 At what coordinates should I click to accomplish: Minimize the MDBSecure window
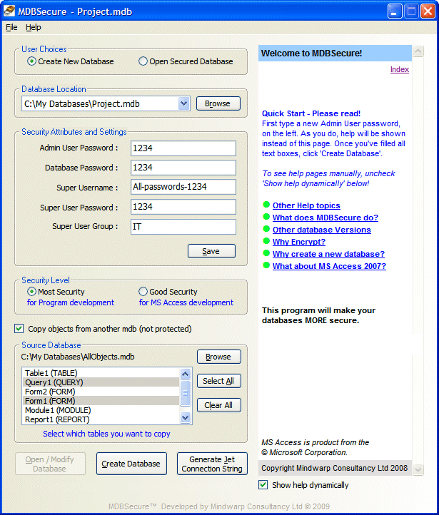pyautogui.click(x=395, y=11)
